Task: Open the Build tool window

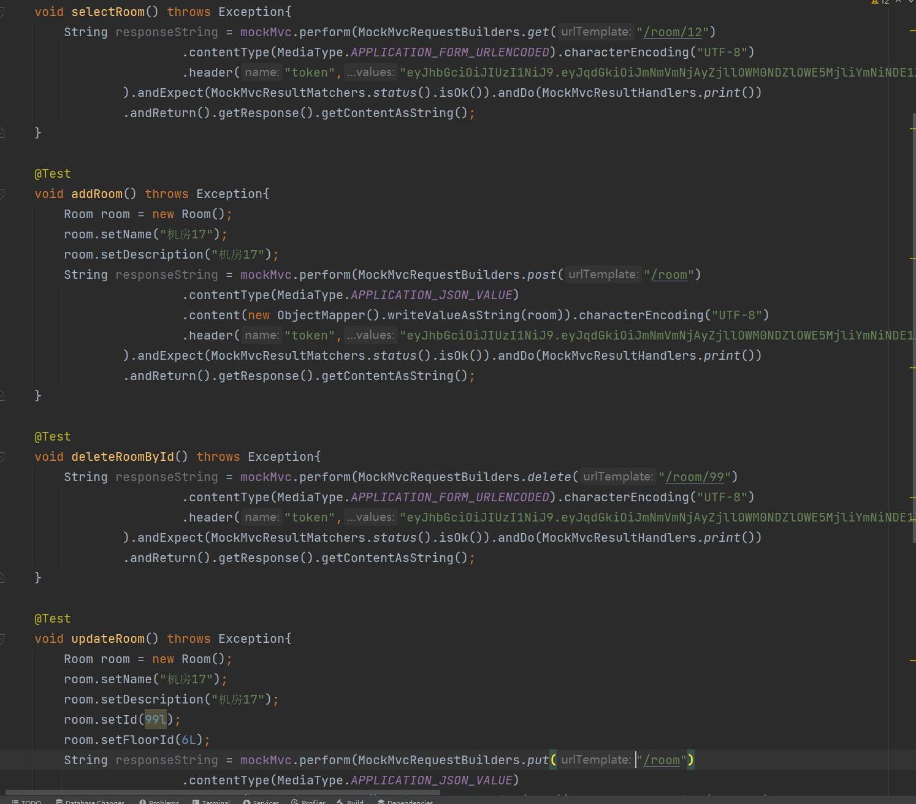Action: point(350,801)
